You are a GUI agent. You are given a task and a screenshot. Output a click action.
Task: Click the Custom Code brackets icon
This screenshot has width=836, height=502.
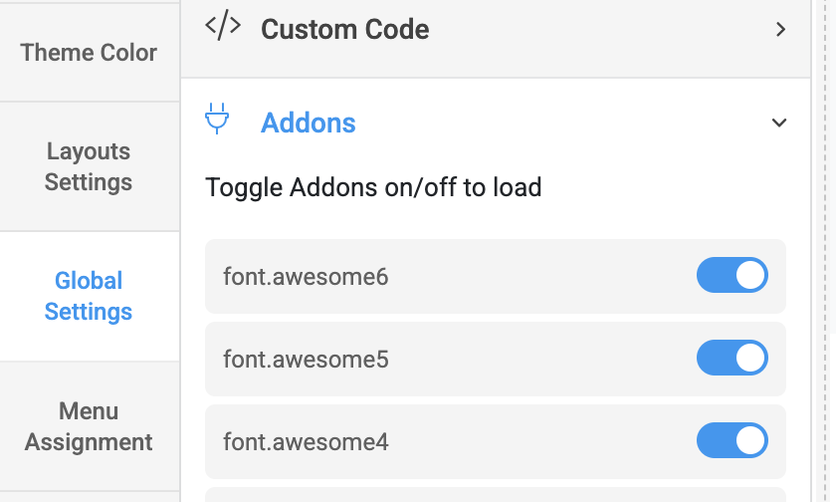222,28
